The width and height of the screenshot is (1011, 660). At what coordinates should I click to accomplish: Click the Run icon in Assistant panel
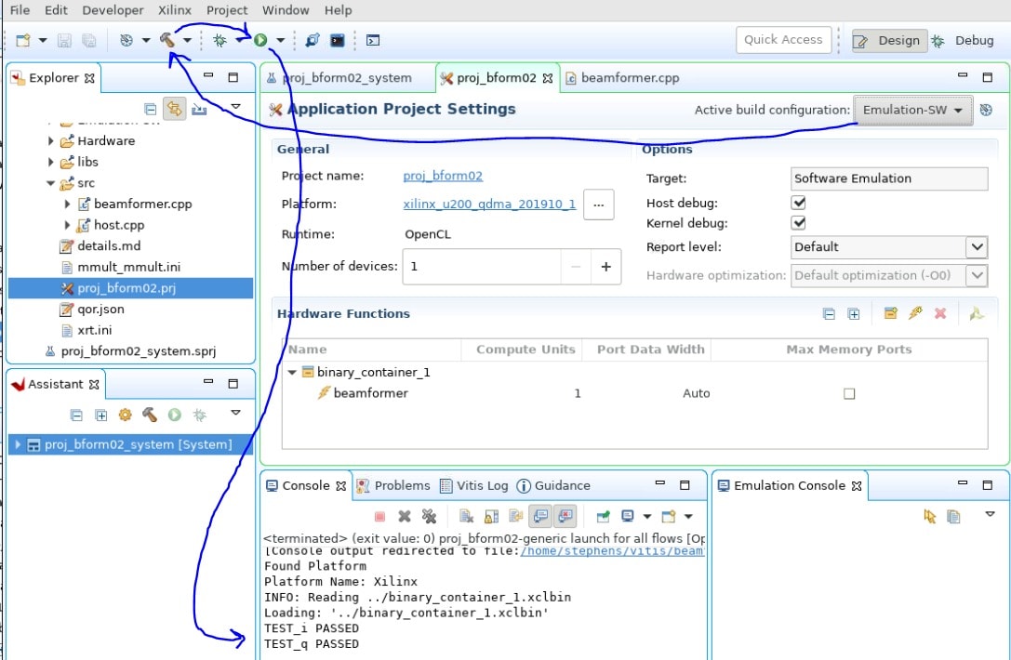point(174,415)
